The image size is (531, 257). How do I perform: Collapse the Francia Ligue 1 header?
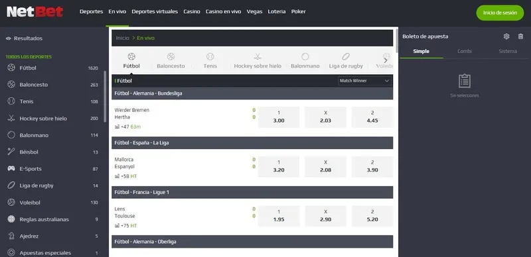click(x=252, y=192)
